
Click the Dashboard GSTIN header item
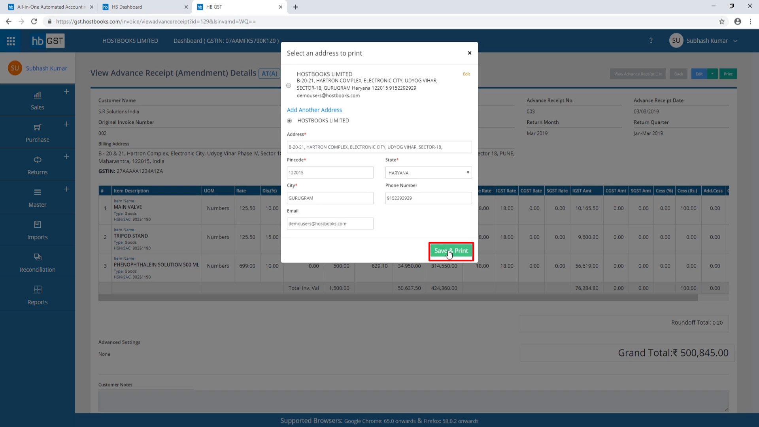226,41
